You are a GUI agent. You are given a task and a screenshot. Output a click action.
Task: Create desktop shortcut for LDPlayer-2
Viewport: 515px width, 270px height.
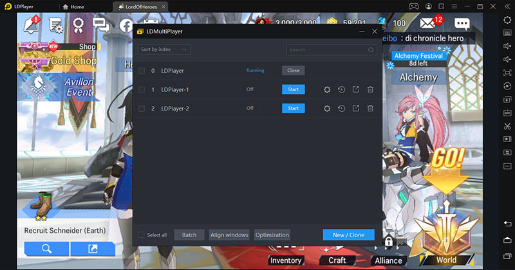(x=356, y=108)
